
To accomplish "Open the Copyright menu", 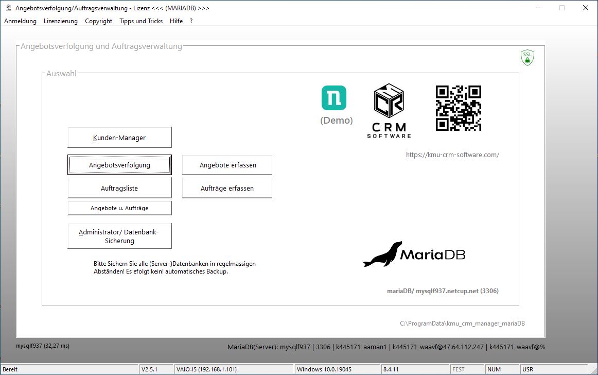I will (x=98, y=21).
